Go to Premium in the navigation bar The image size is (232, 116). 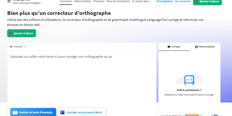pyautogui.click(x=99, y=2)
